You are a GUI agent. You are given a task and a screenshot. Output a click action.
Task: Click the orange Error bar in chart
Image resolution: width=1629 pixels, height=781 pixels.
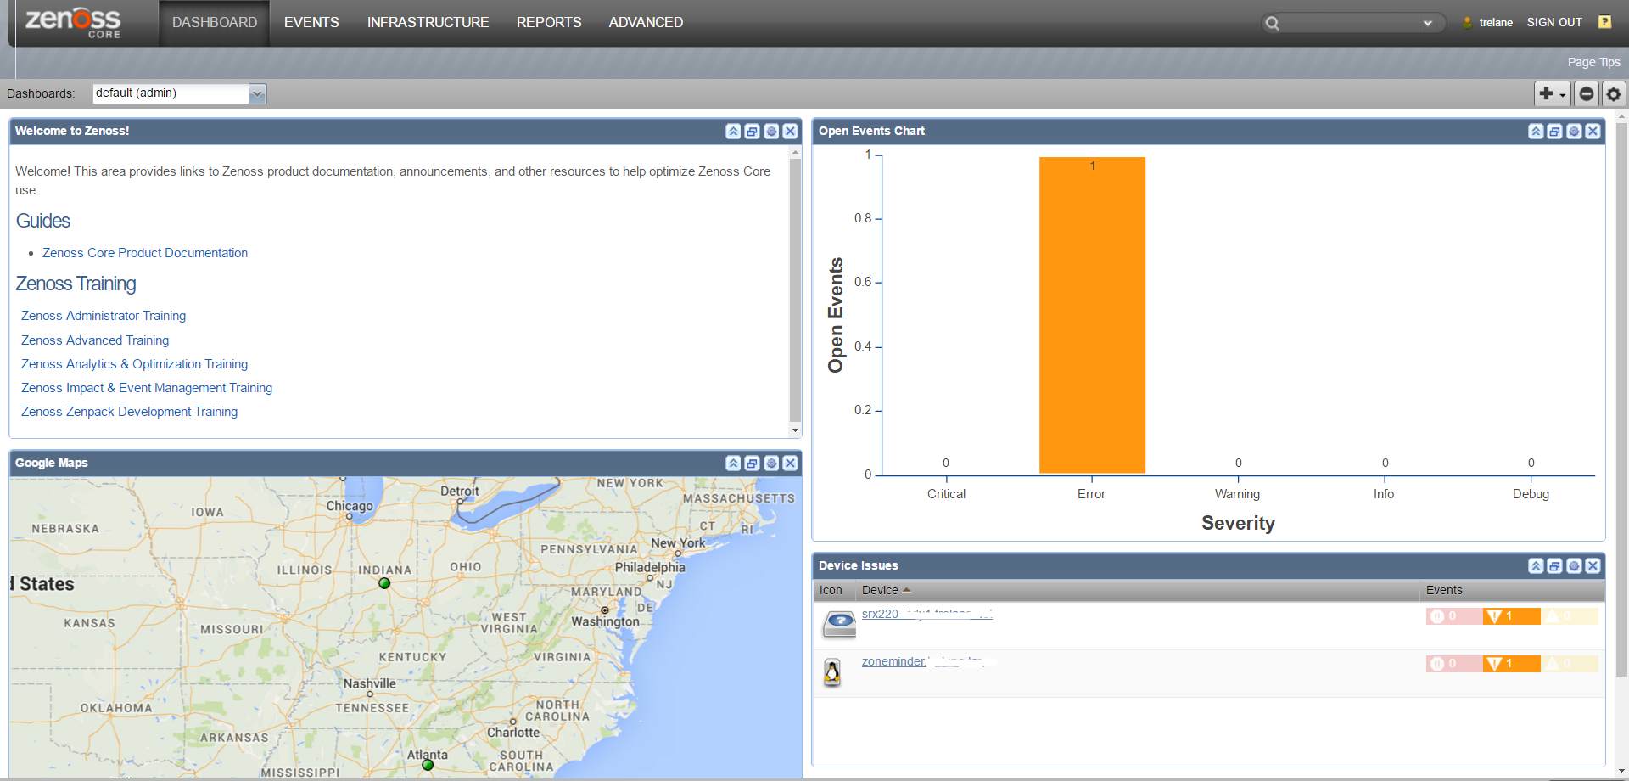[1092, 315]
